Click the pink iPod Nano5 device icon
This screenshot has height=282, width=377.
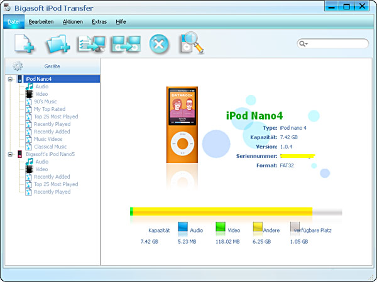click(19, 154)
